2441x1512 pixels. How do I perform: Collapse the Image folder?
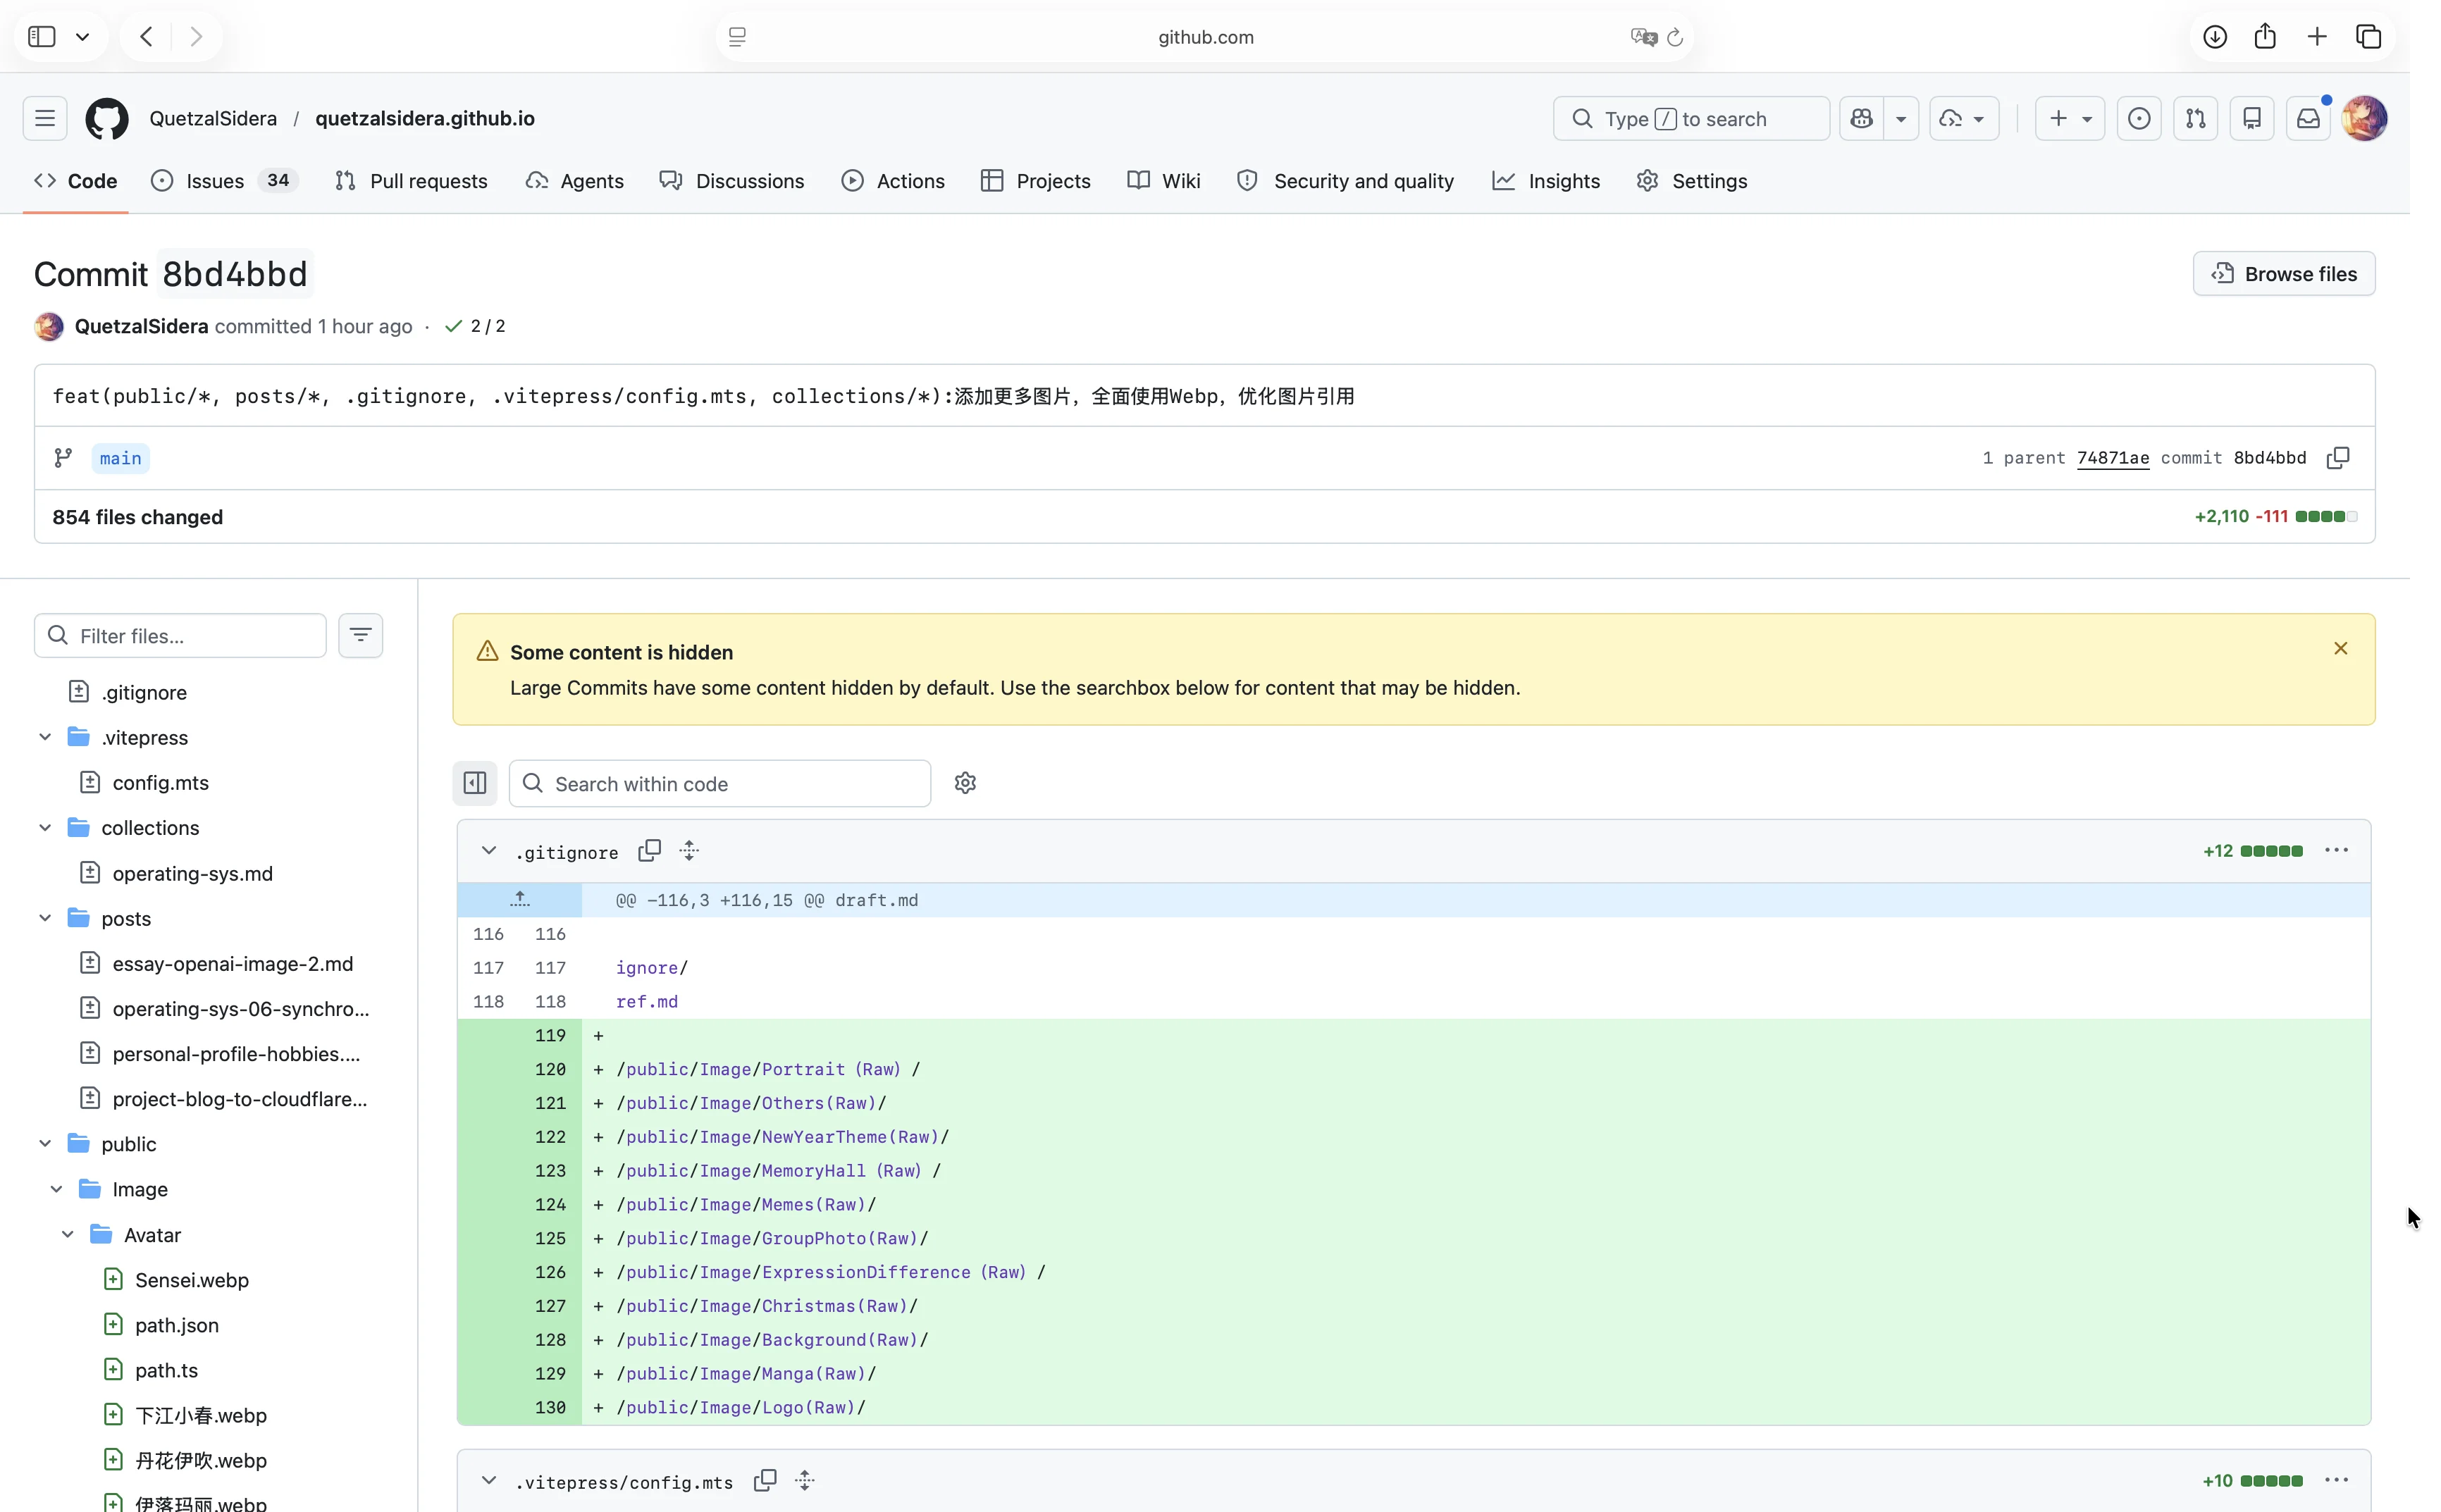[x=56, y=1189]
